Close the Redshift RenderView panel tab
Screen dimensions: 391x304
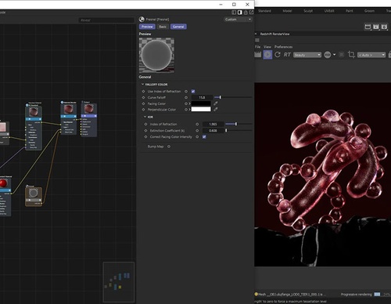[256, 34]
